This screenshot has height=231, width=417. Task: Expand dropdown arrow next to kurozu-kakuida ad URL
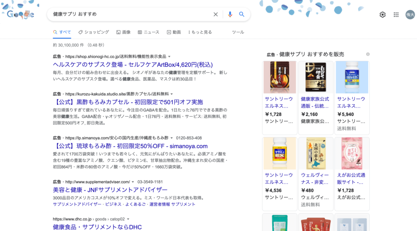172,94
